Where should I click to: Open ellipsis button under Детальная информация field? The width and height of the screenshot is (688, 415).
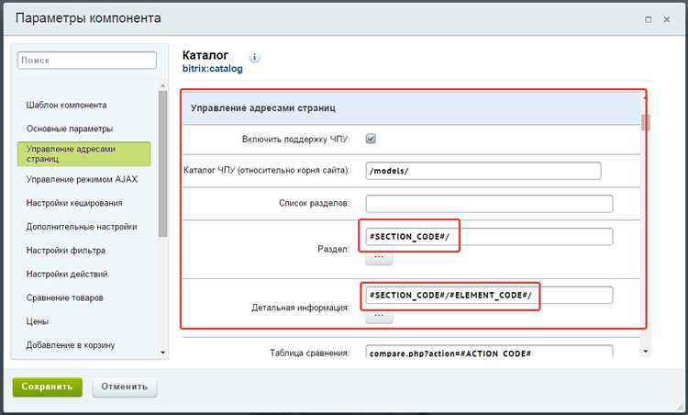click(x=379, y=316)
